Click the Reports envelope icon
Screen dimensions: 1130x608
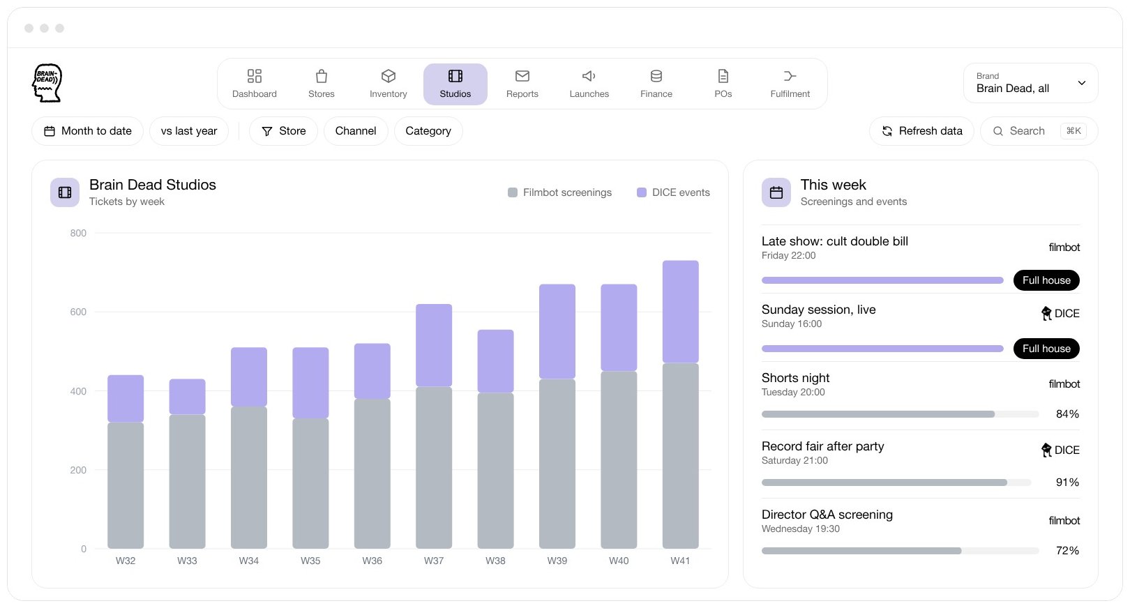coord(522,76)
